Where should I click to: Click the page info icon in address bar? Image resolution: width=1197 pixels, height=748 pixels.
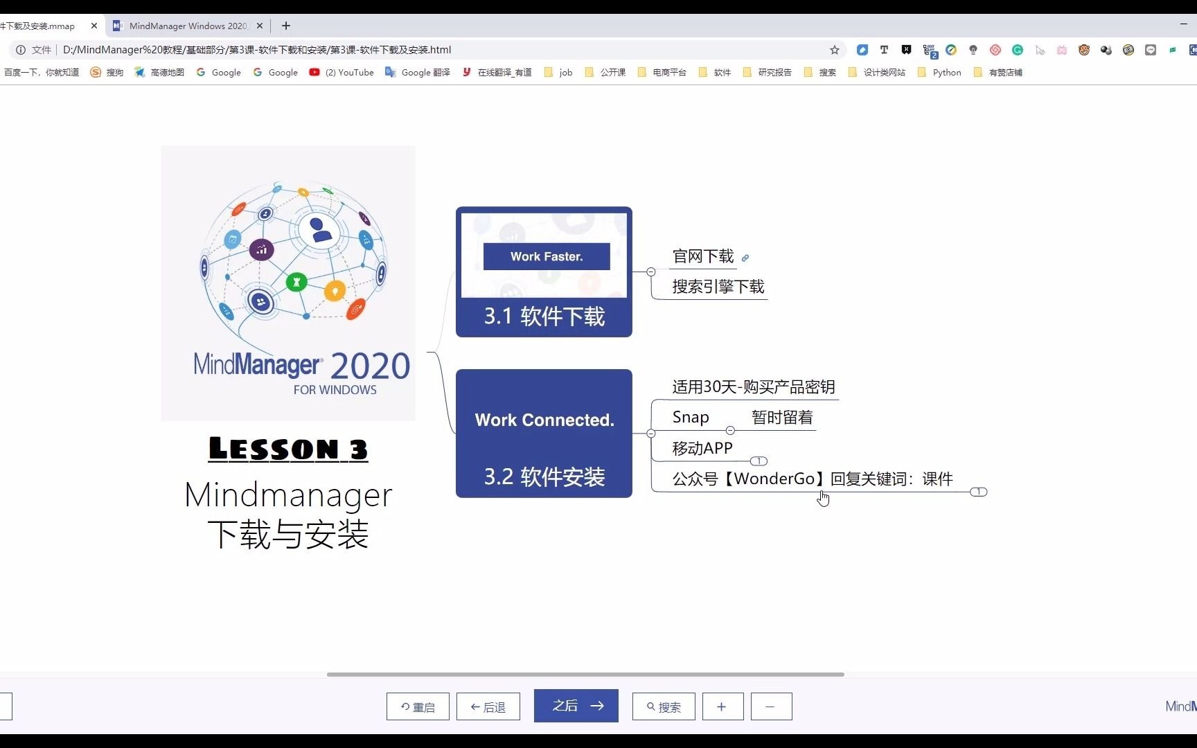pos(19,50)
